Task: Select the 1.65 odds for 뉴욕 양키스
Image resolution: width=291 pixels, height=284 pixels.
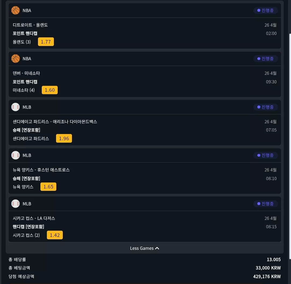Action: coord(48,187)
